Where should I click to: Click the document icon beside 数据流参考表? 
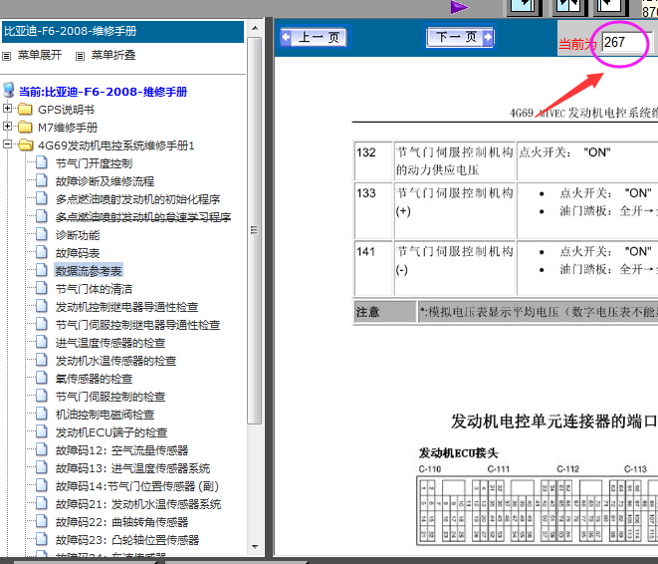pyautogui.click(x=41, y=270)
